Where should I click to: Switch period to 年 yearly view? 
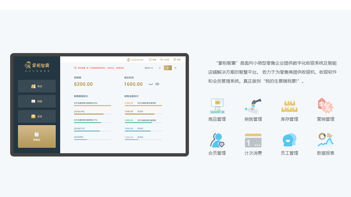[175, 68]
